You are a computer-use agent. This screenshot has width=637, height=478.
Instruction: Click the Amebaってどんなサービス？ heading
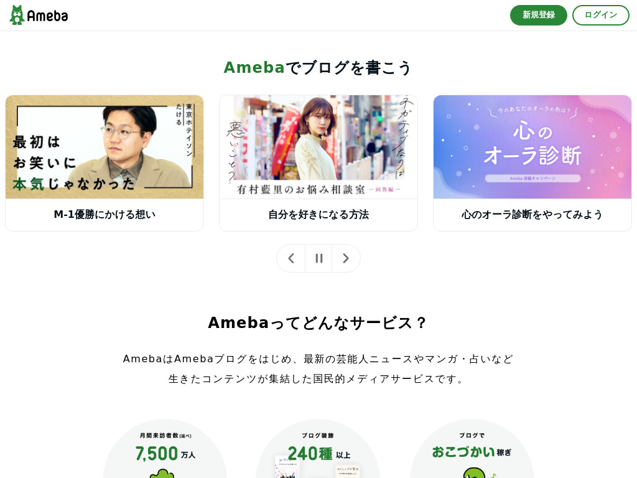[x=318, y=323]
